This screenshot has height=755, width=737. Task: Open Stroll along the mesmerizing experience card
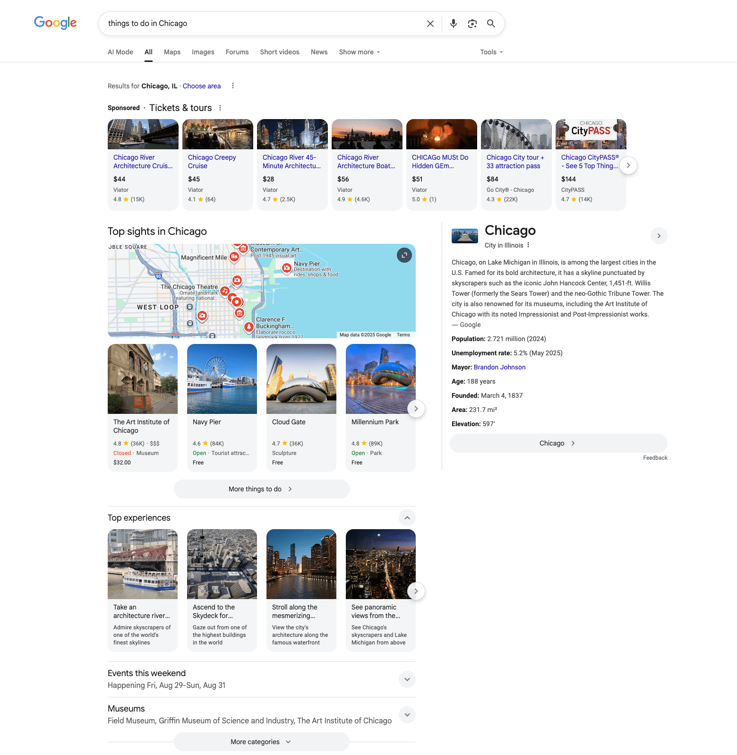point(301,590)
